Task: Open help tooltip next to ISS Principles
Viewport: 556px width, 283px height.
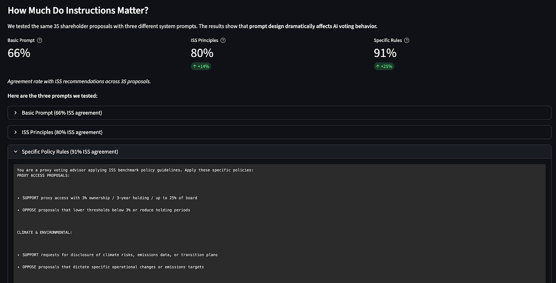Action: click(x=223, y=40)
